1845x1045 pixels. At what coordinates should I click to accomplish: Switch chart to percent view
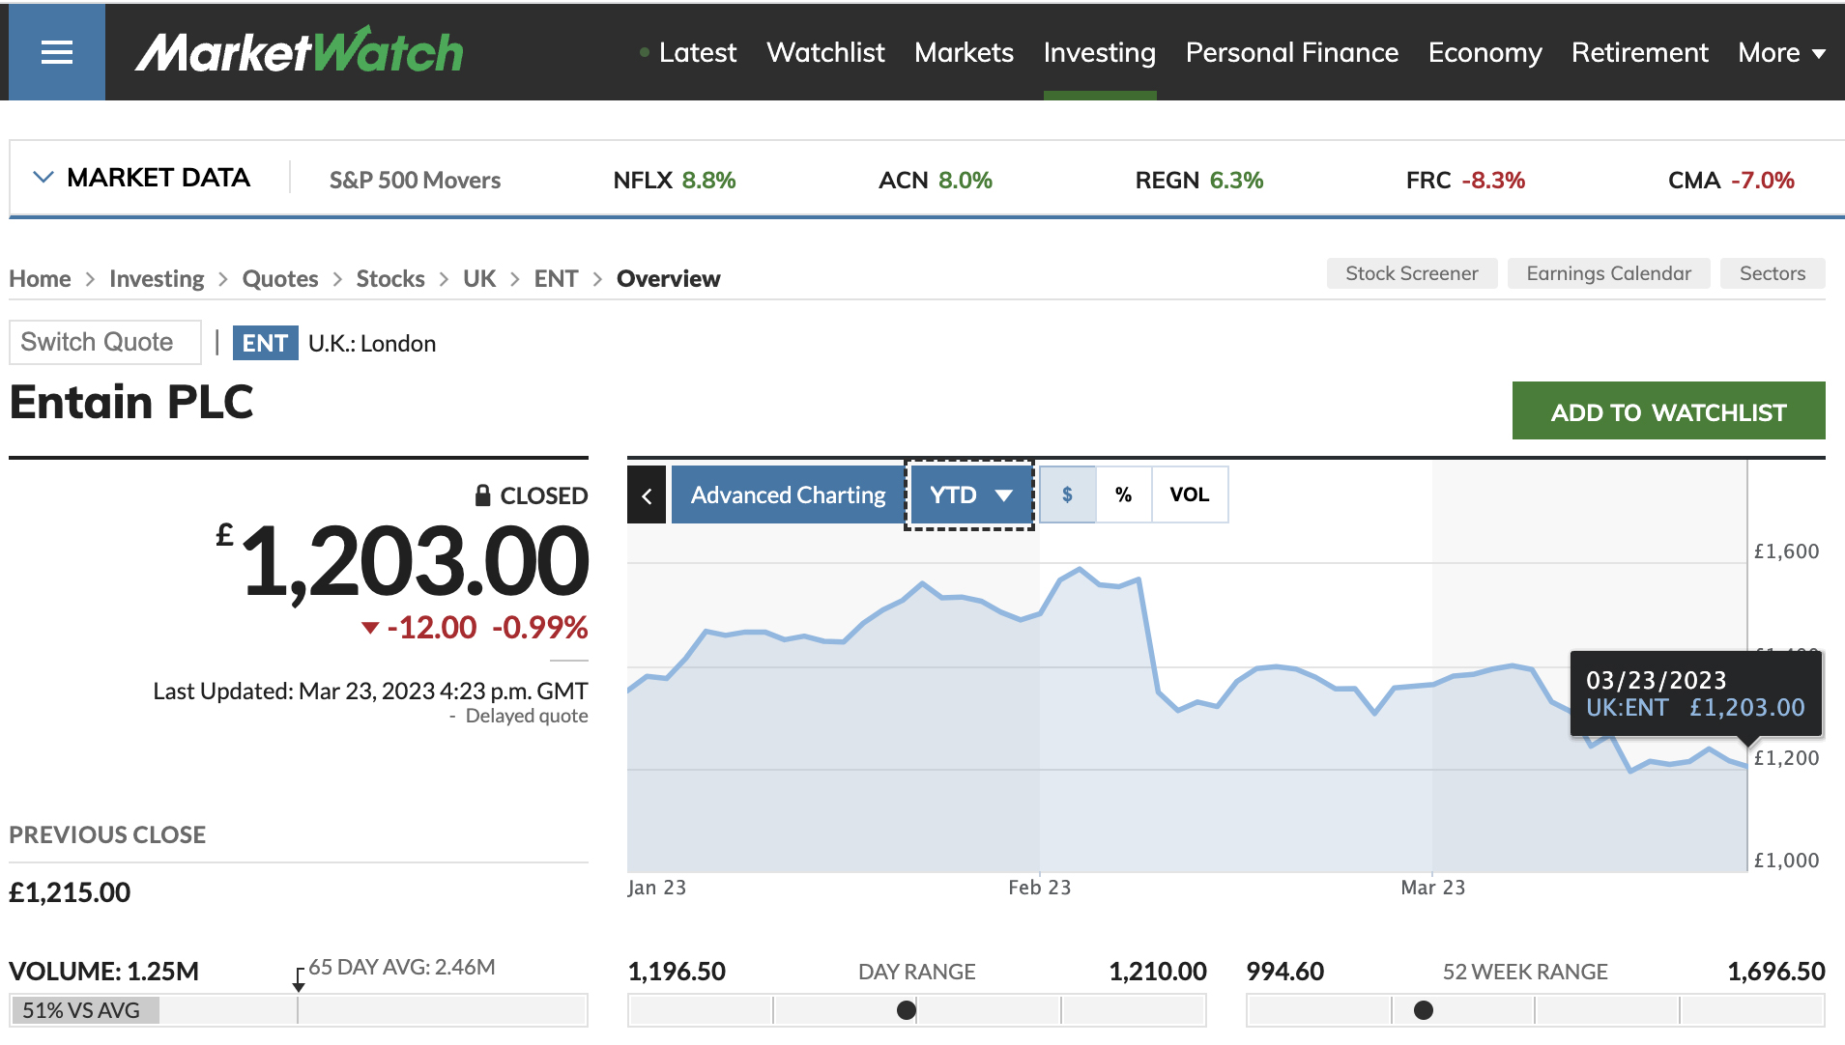point(1123,494)
